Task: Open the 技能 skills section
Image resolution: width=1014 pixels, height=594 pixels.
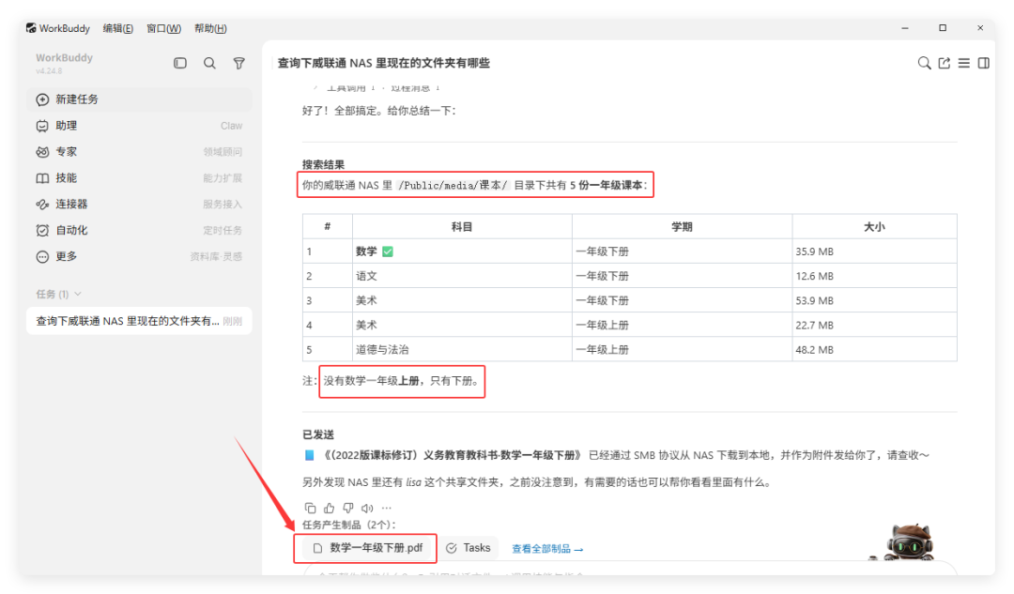Action: [x=139, y=177]
